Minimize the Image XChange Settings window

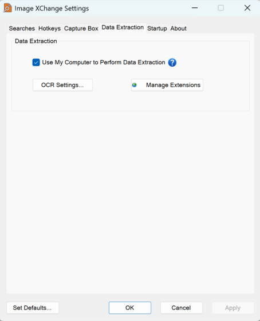pyautogui.click(x=195, y=8)
